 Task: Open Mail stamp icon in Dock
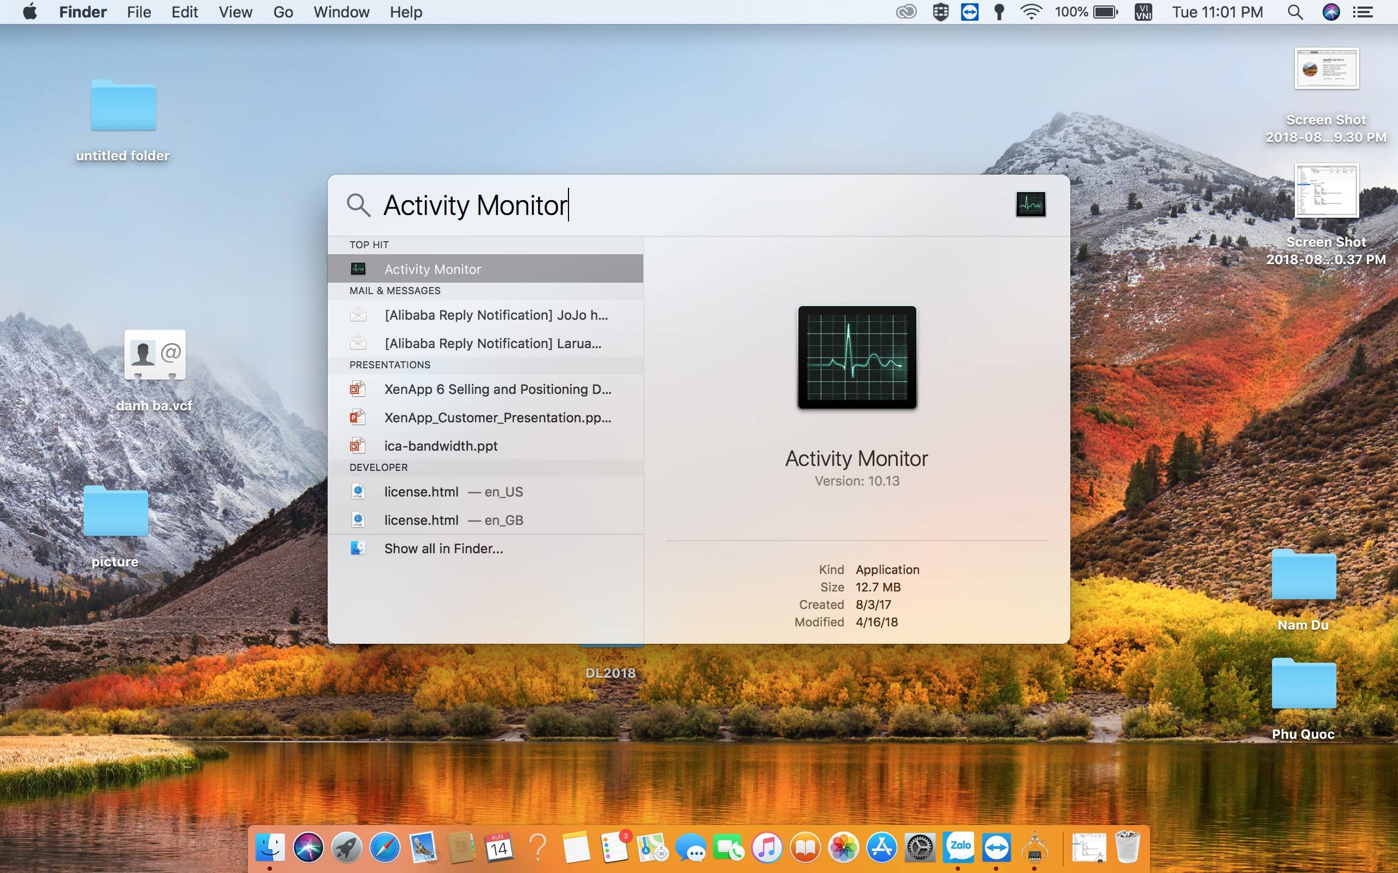(423, 847)
